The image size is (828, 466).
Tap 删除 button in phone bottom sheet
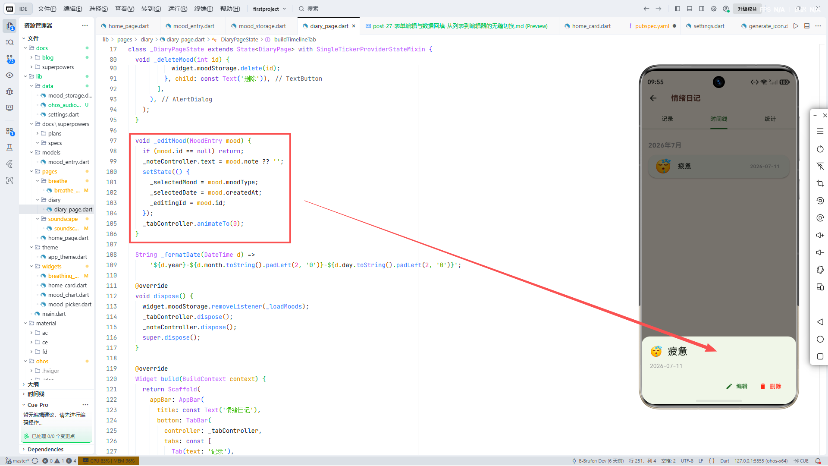coord(771,386)
